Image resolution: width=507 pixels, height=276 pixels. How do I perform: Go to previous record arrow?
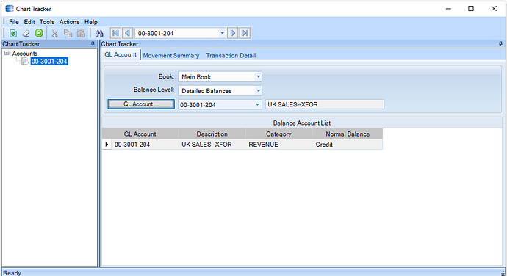click(127, 33)
